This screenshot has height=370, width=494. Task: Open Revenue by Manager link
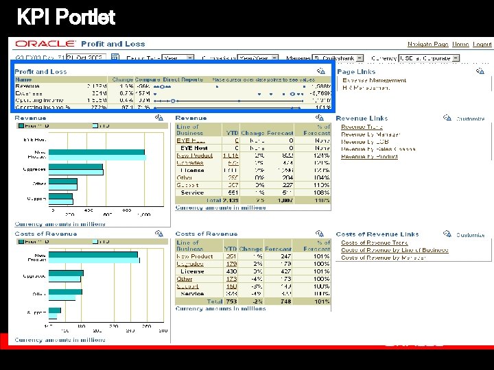(x=370, y=134)
